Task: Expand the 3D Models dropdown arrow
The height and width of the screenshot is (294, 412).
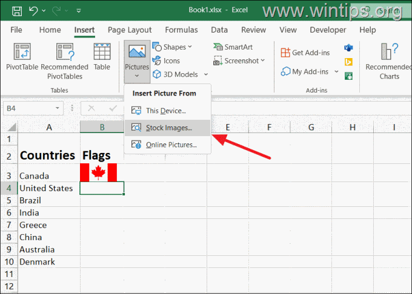Action: [206, 74]
